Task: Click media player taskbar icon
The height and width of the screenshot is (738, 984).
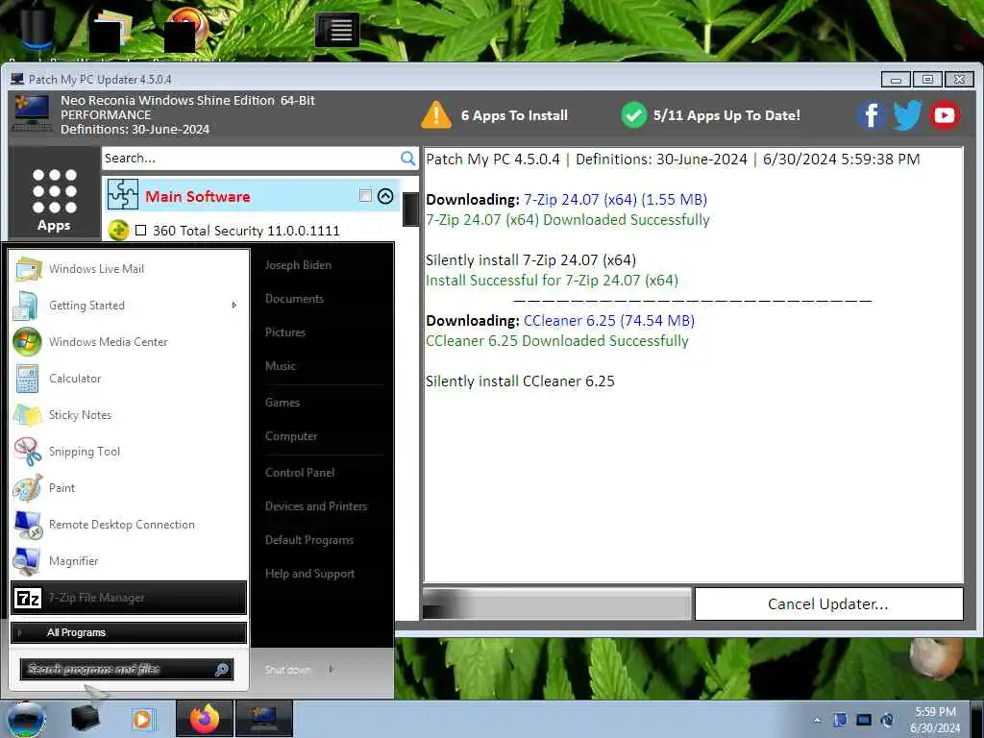Action: pos(143,719)
